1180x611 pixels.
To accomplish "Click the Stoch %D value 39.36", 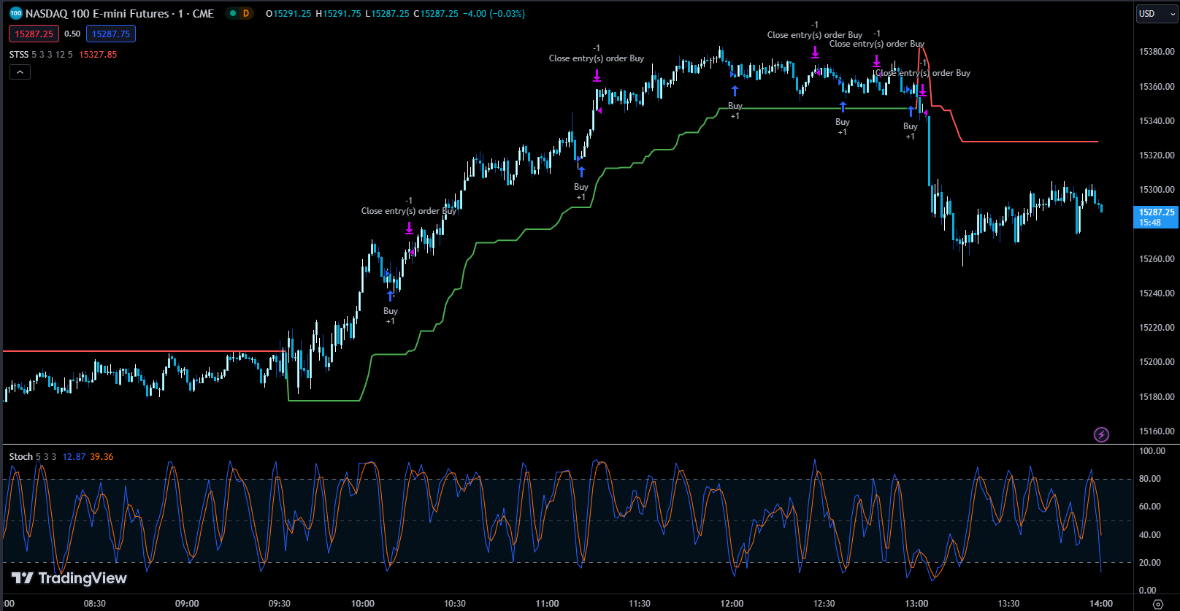I will point(101,457).
